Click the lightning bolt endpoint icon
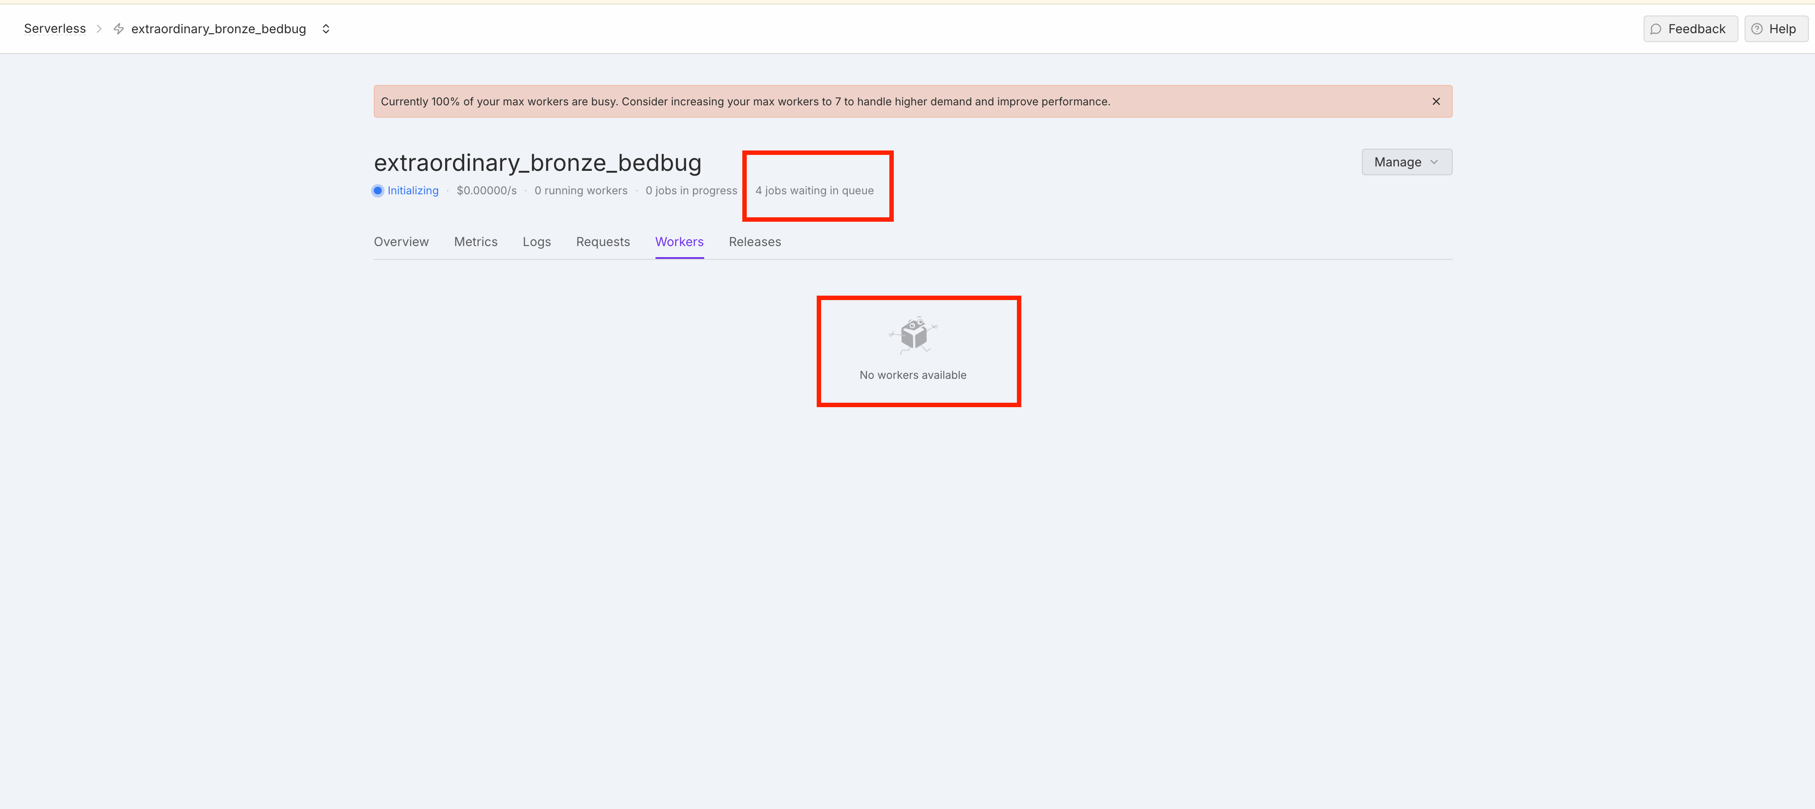The width and height of the screenshot is (1815, 809). 118,29
